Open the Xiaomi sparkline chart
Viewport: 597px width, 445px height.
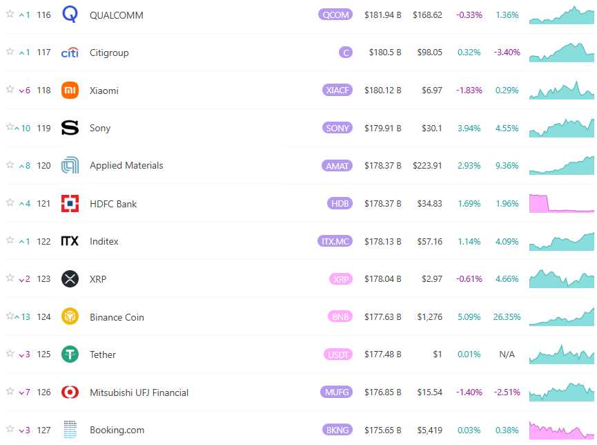click(x=561, y=91)
